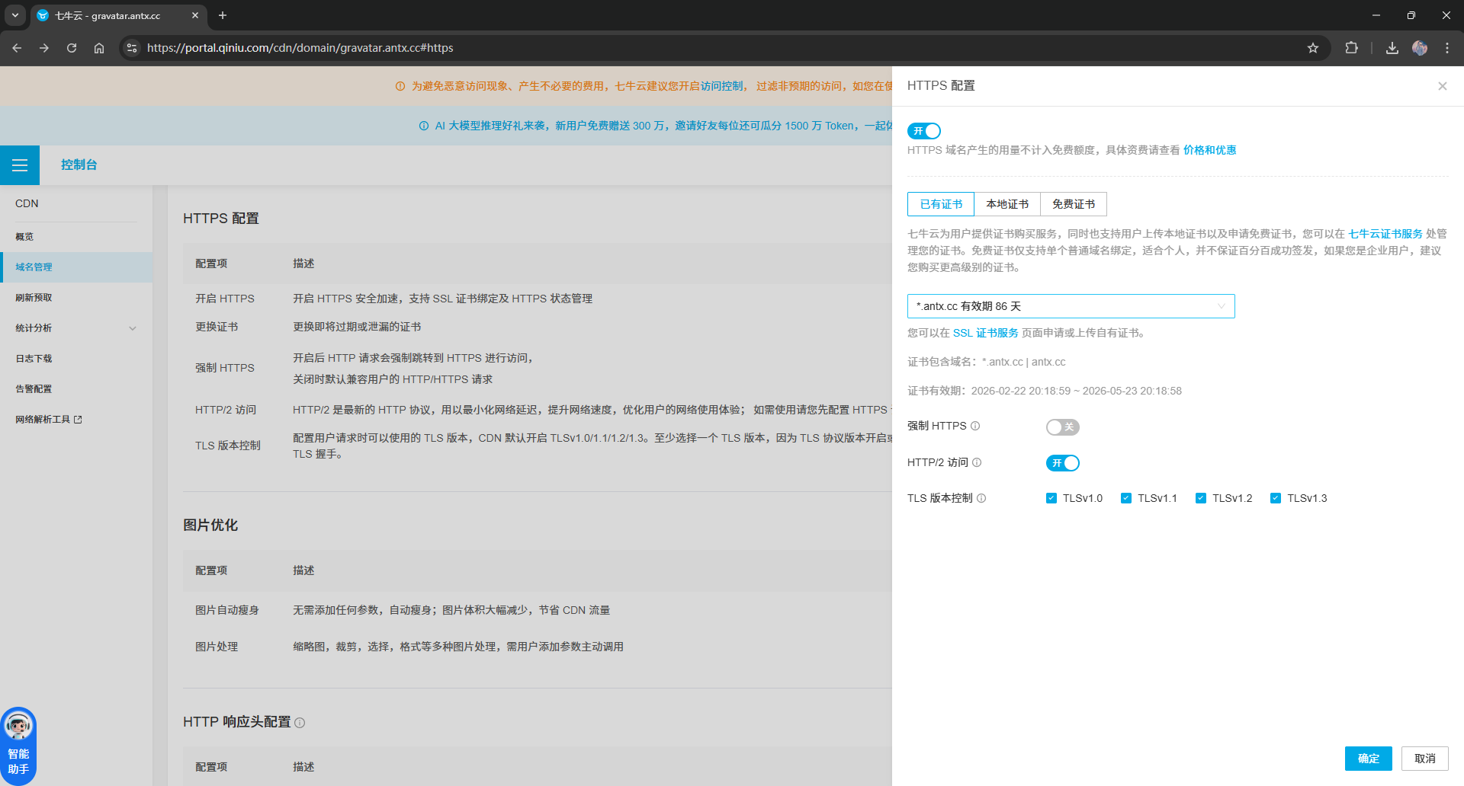Open the hamburger menu beside 控制台
This screenshot has height=786, width=1464.
[20, 165]
